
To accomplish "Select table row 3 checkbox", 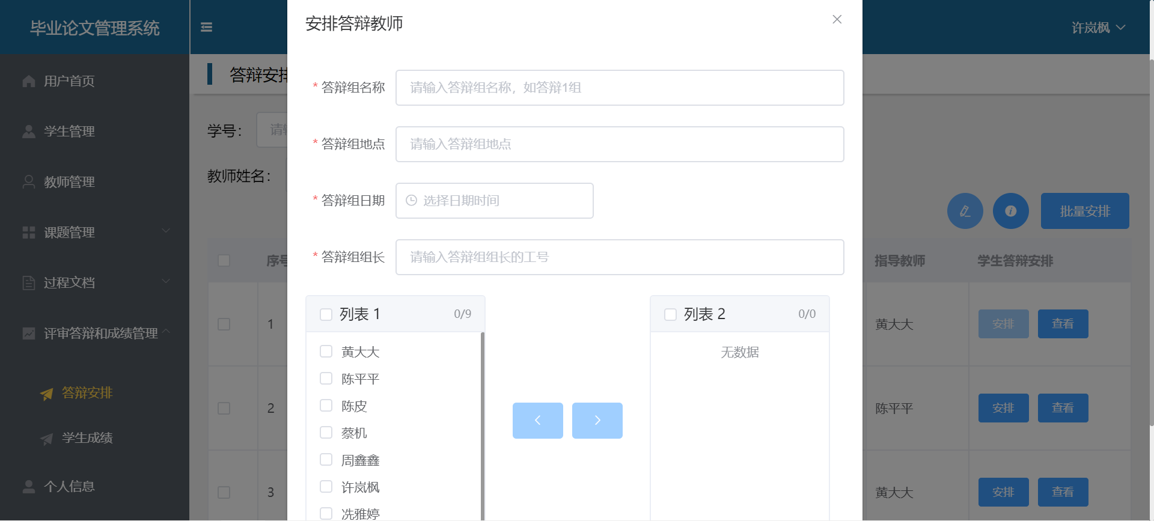I will 224,493.
